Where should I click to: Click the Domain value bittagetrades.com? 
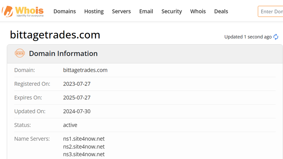point(85,70)
